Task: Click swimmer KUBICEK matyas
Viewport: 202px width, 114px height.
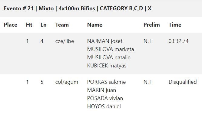Action: pyautogui.click(x=107, y=66)
